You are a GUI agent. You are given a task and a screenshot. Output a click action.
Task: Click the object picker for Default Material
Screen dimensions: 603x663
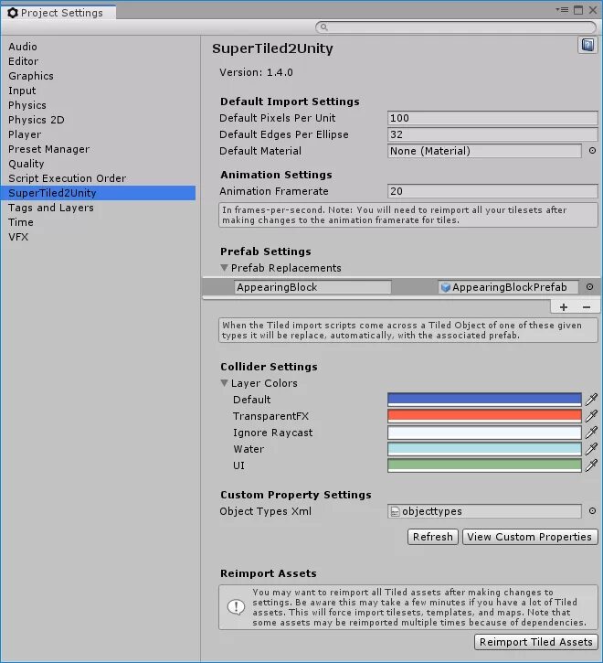tap(592, 151)
